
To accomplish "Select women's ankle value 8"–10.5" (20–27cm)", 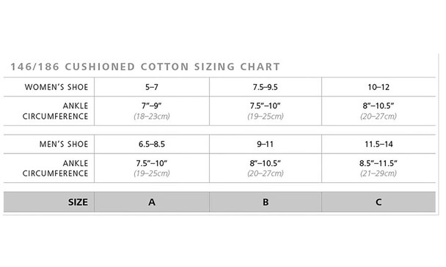I will pos(379,111).
